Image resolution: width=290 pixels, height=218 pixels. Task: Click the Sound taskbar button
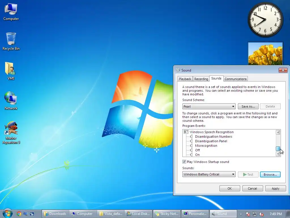(223, 214)
